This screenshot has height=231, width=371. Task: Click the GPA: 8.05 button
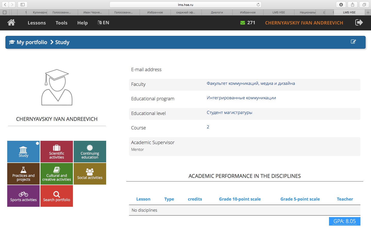[344, 221]
